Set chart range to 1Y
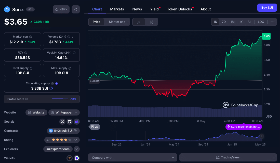 pyautogui.click(x=241, y=22)
